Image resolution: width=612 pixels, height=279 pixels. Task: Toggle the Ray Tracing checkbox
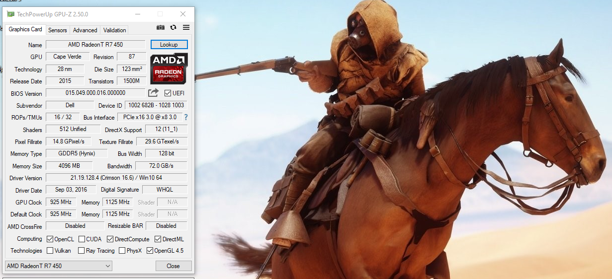pyautogui.click(x=81, y=251)
